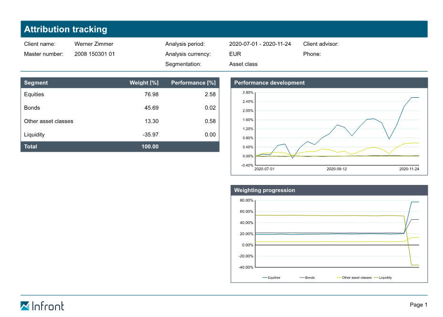Click the Equities legend line marker
The image size is (443, 317).
pyautogui.click(x=265, y=277)
